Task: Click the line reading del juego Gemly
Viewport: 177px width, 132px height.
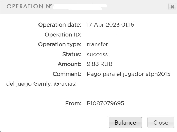Action: coord(41,84)
